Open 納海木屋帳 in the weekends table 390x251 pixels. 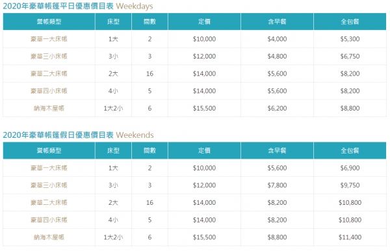(49, 237)
